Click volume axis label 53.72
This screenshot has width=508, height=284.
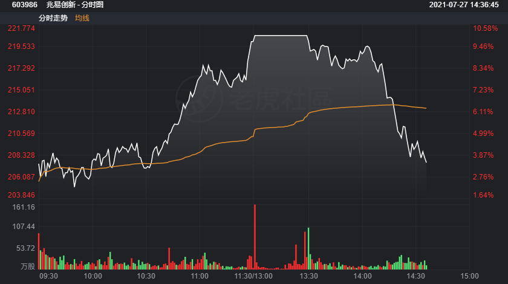[x=25, y=248]
